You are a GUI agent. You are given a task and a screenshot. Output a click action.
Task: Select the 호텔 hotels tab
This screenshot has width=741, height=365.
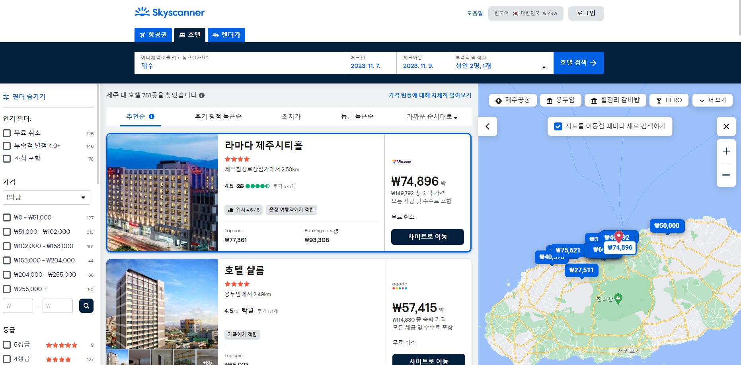190,35
